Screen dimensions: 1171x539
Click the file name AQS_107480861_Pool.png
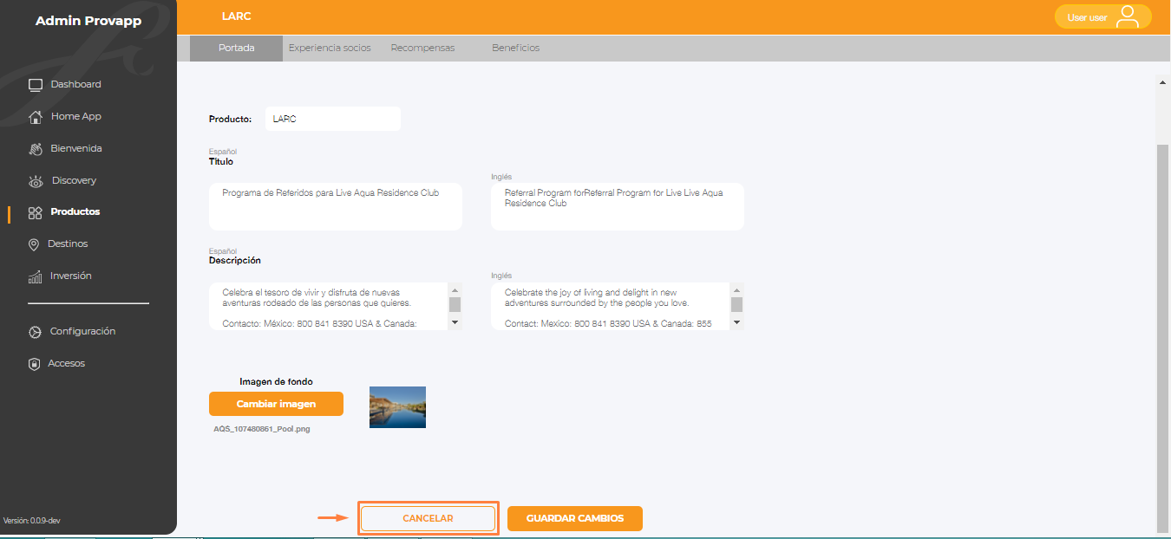[x=262, y=429]
